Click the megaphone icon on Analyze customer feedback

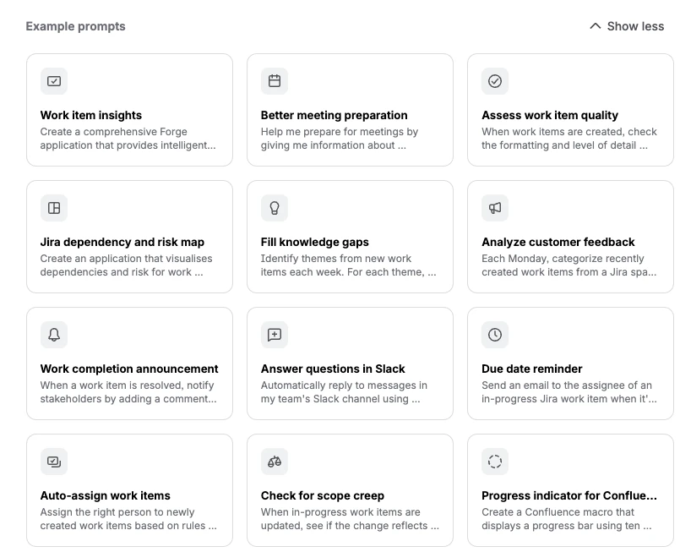(x=495, y=208)
